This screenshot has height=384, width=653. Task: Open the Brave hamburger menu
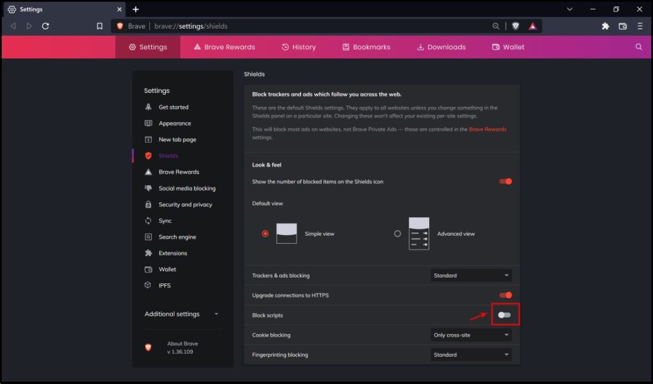pos(640,26)
